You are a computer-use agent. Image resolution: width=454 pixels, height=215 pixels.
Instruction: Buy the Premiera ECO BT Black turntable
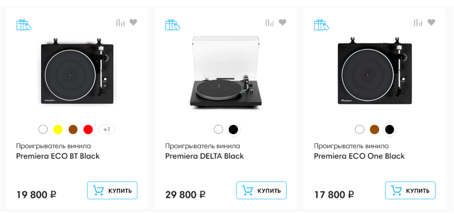(x=112, y=190)
